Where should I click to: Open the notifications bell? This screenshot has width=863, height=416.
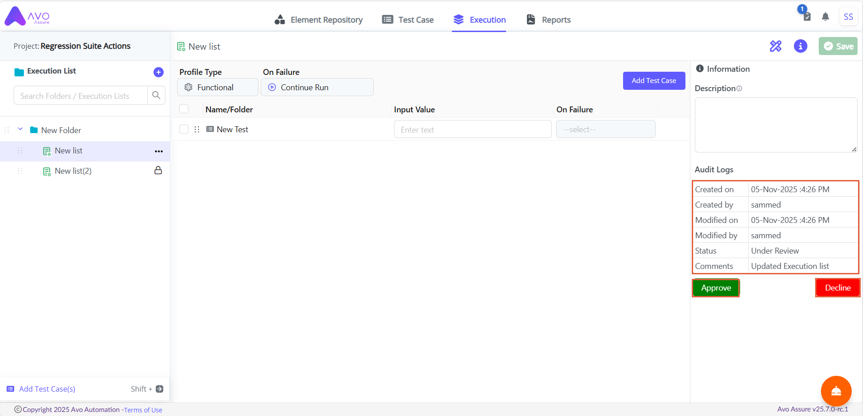[x=825, y=17]
